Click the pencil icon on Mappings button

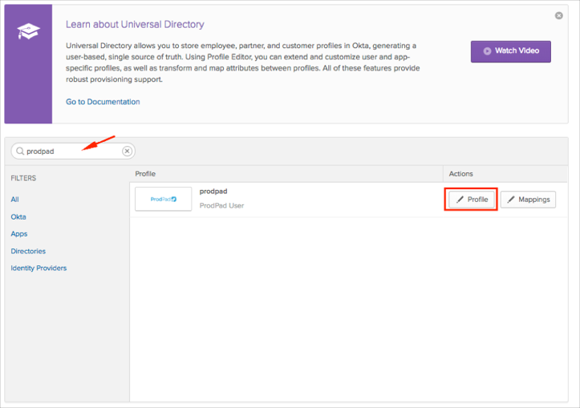(511, 200)
